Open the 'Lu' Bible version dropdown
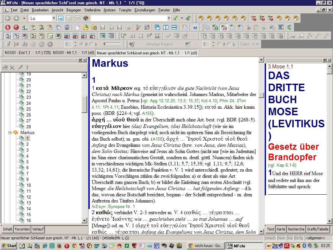 click(x=53, y=18)
